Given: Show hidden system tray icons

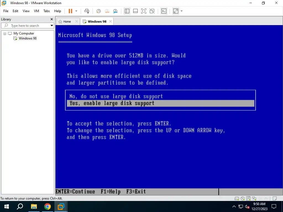Looking at the screenshot, I should (234, 206).
